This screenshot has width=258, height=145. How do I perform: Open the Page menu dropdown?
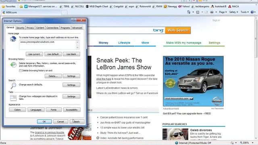pos(223,12)
